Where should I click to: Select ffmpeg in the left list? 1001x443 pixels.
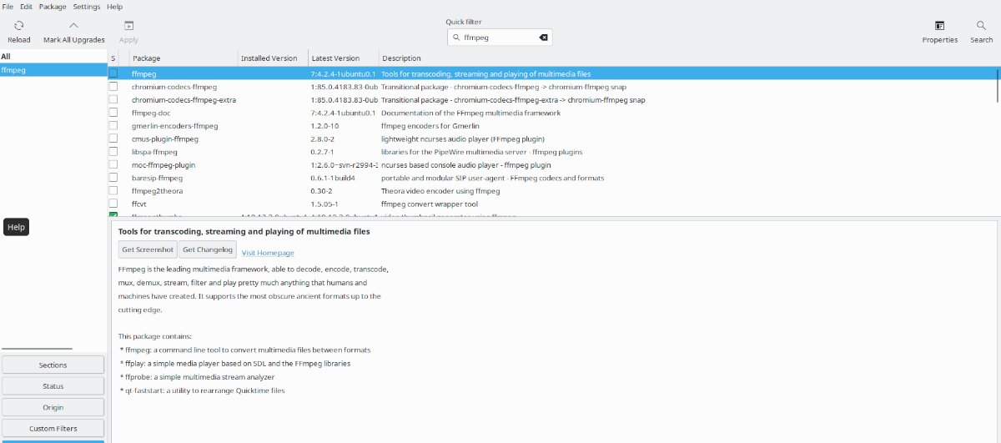coord(53,70)
